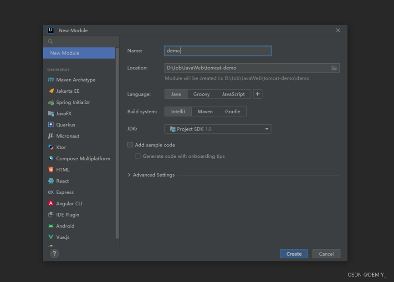Click the search magnifier icon
The width and height of the screenshot is (394, 282).
tap(51, 41)
